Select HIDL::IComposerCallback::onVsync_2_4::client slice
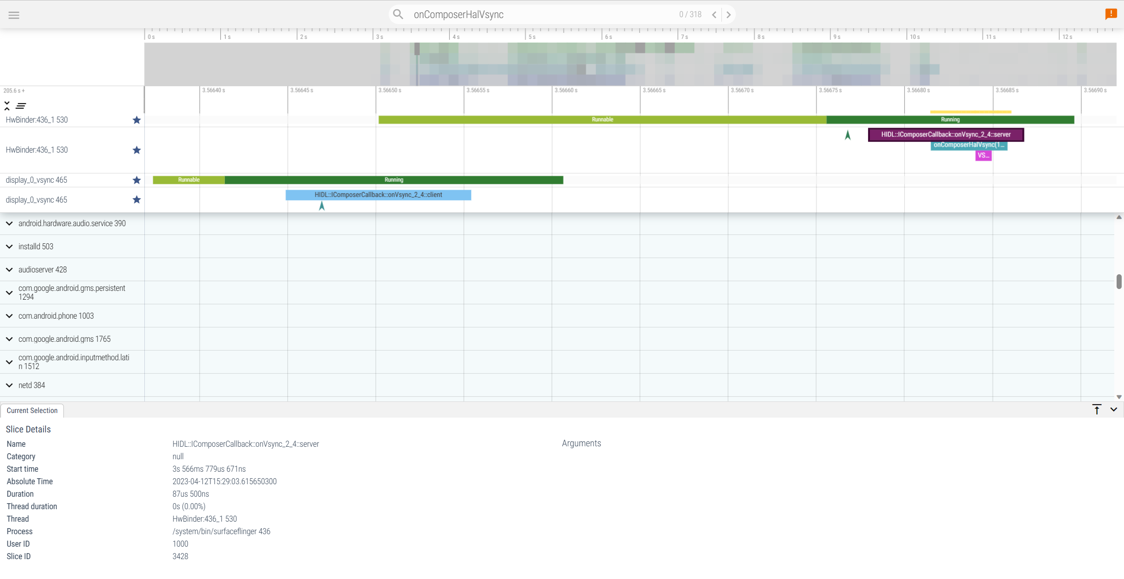The image size is (1124, 579). (x=378, y=195)
